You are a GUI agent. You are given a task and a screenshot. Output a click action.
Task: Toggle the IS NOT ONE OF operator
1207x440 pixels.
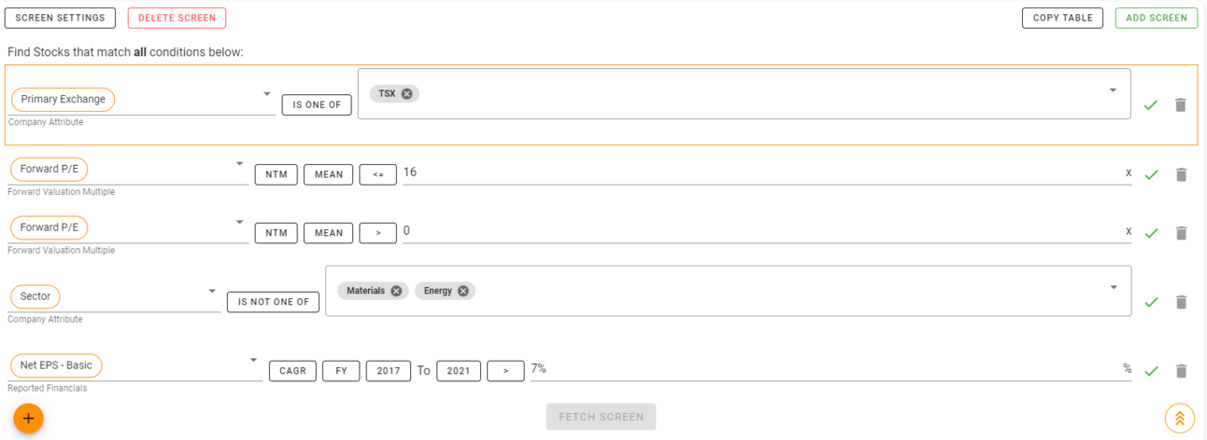coord(273,302)
